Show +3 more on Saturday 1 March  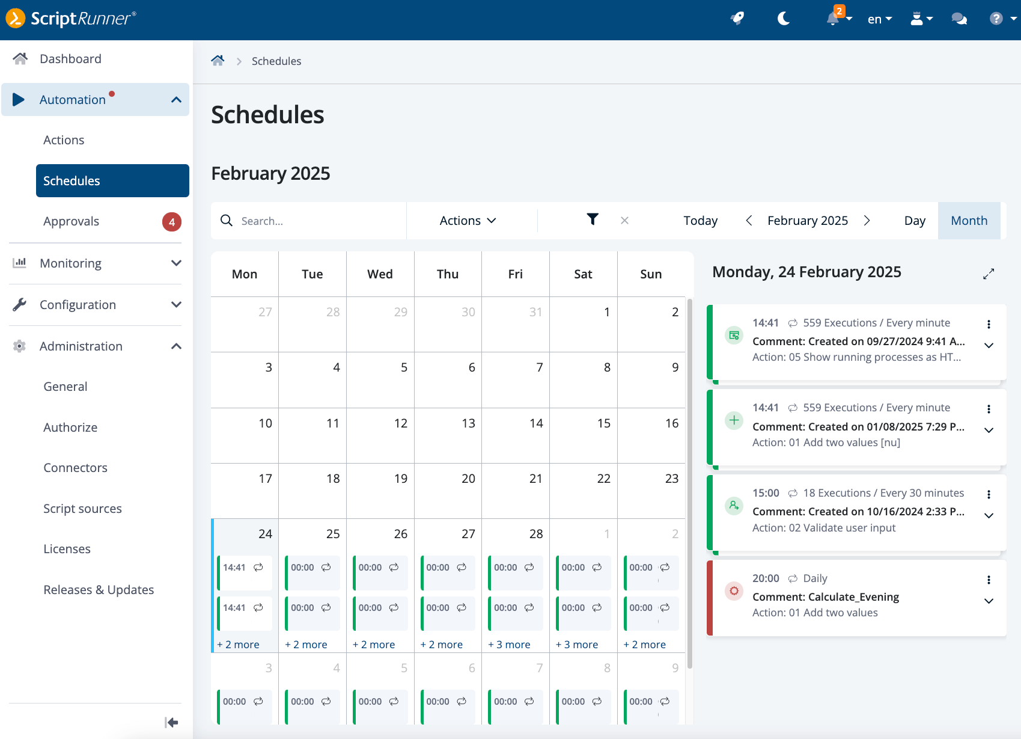[577, 645]
